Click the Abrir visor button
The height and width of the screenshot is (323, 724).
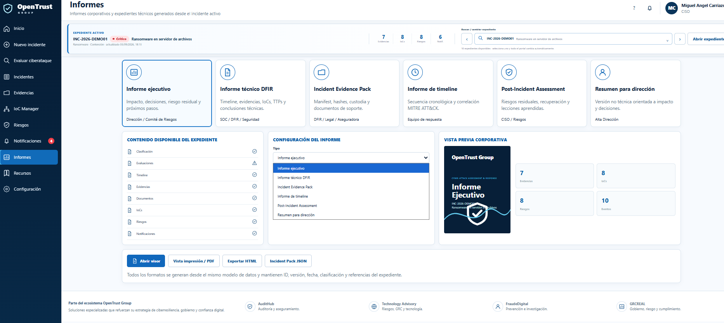[x=146, y=261]
